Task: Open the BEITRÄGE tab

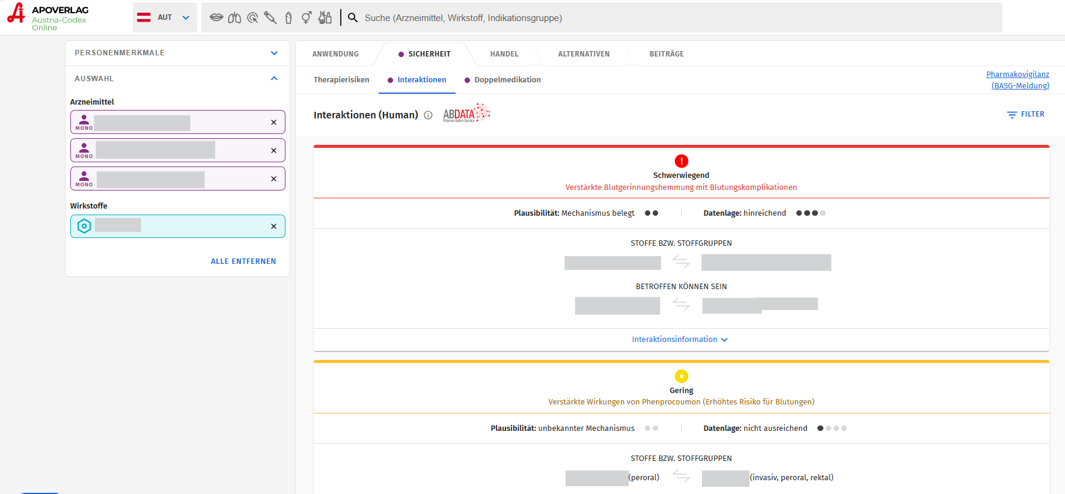Action: point(667,54)
